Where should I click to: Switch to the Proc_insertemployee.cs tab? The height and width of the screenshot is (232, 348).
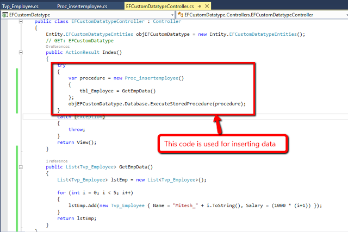(x=82, y=6)
